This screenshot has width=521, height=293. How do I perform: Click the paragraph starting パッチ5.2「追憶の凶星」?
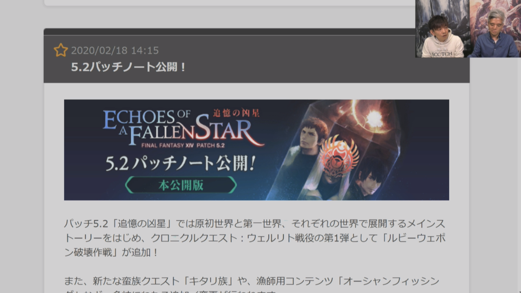tap(255, 238)
